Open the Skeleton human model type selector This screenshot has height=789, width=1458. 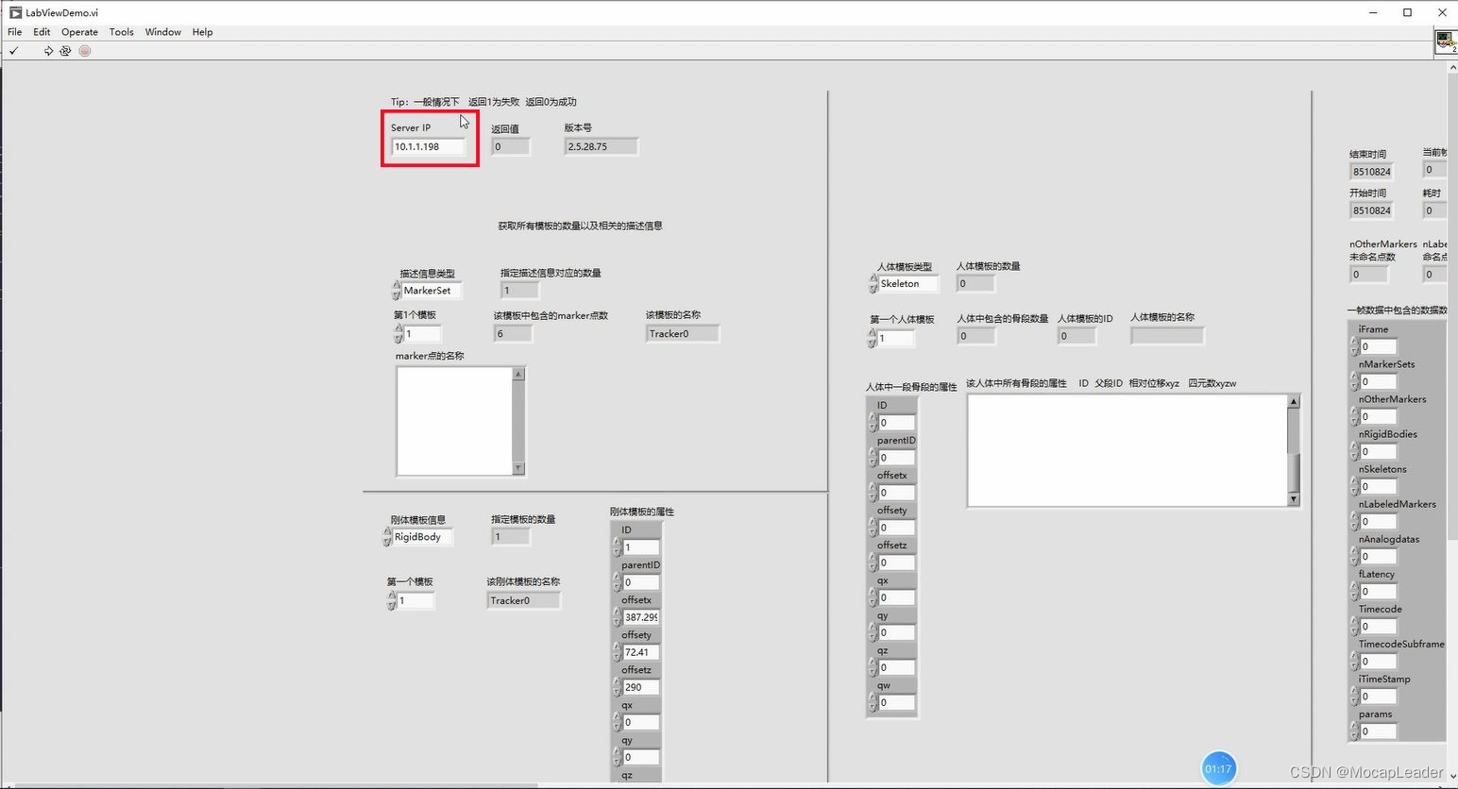pos(903,283)
